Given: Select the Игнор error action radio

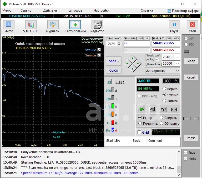Looking at the screenshot, I should click(140, 118).
